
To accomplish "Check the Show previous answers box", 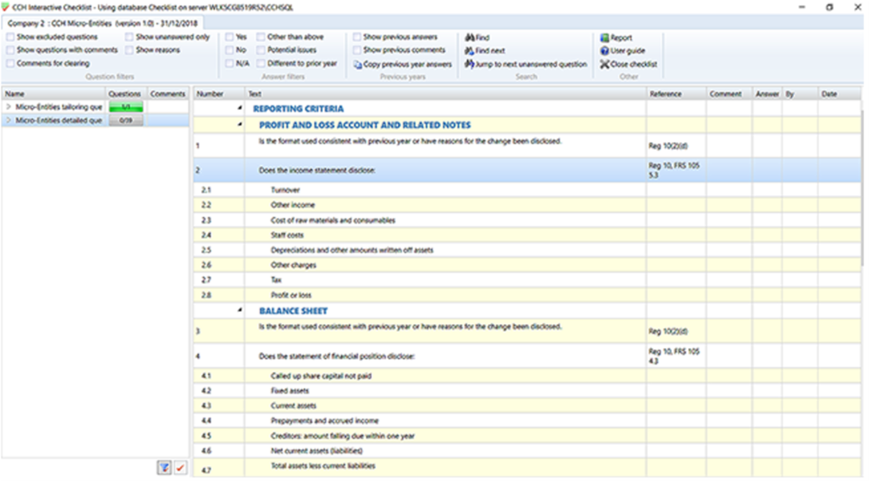I will 356,37.
